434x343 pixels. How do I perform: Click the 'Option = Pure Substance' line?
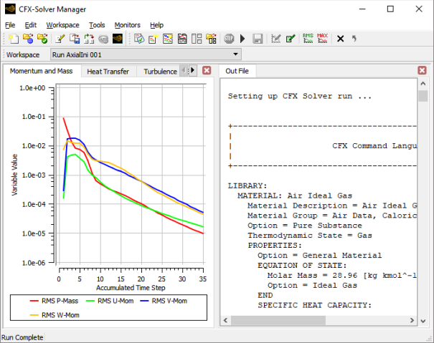(x=305, y=226)
